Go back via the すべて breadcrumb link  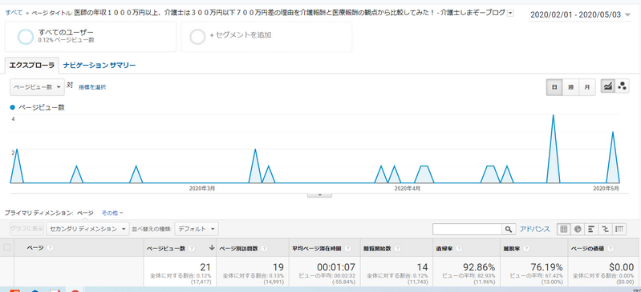pyautogui.click(x=14, y=13)
